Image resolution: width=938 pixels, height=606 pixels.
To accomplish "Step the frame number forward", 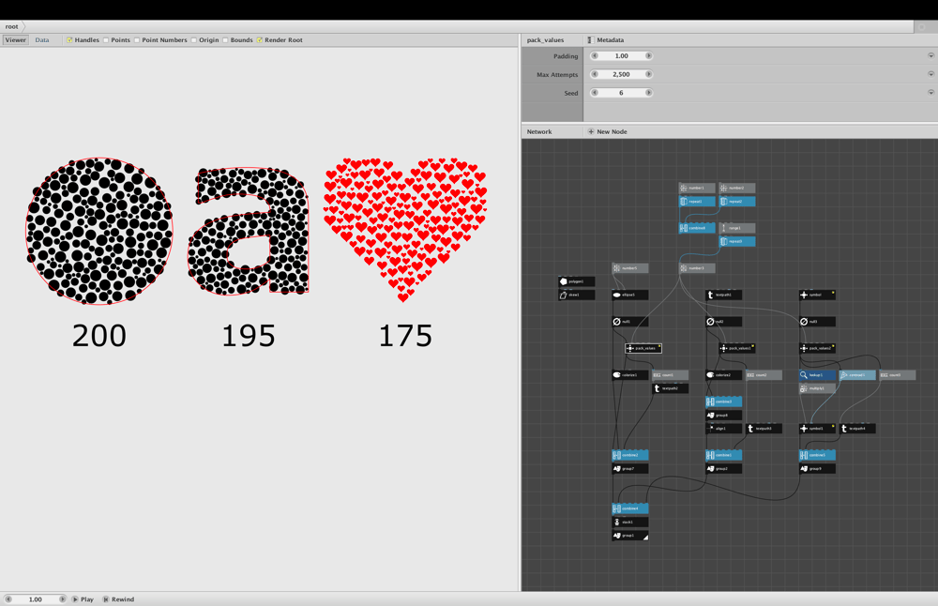I will coord(62,598).
